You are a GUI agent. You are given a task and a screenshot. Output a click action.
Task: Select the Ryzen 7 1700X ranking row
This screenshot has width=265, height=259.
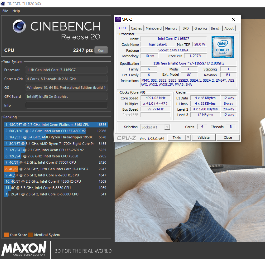click(x=56, y=144)
